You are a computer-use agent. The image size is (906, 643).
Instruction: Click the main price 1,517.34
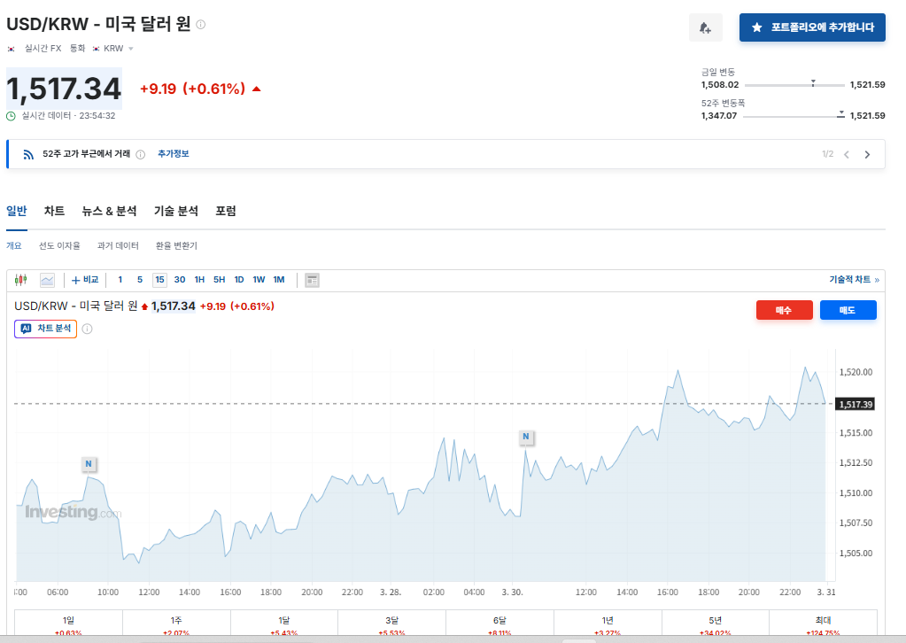click(x=64, y=89)
